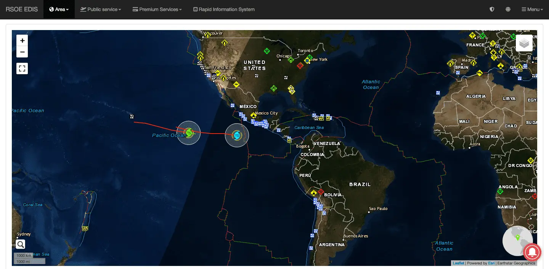Expand the Area dropdown
The image size is (549, 269).
[59, 10]
